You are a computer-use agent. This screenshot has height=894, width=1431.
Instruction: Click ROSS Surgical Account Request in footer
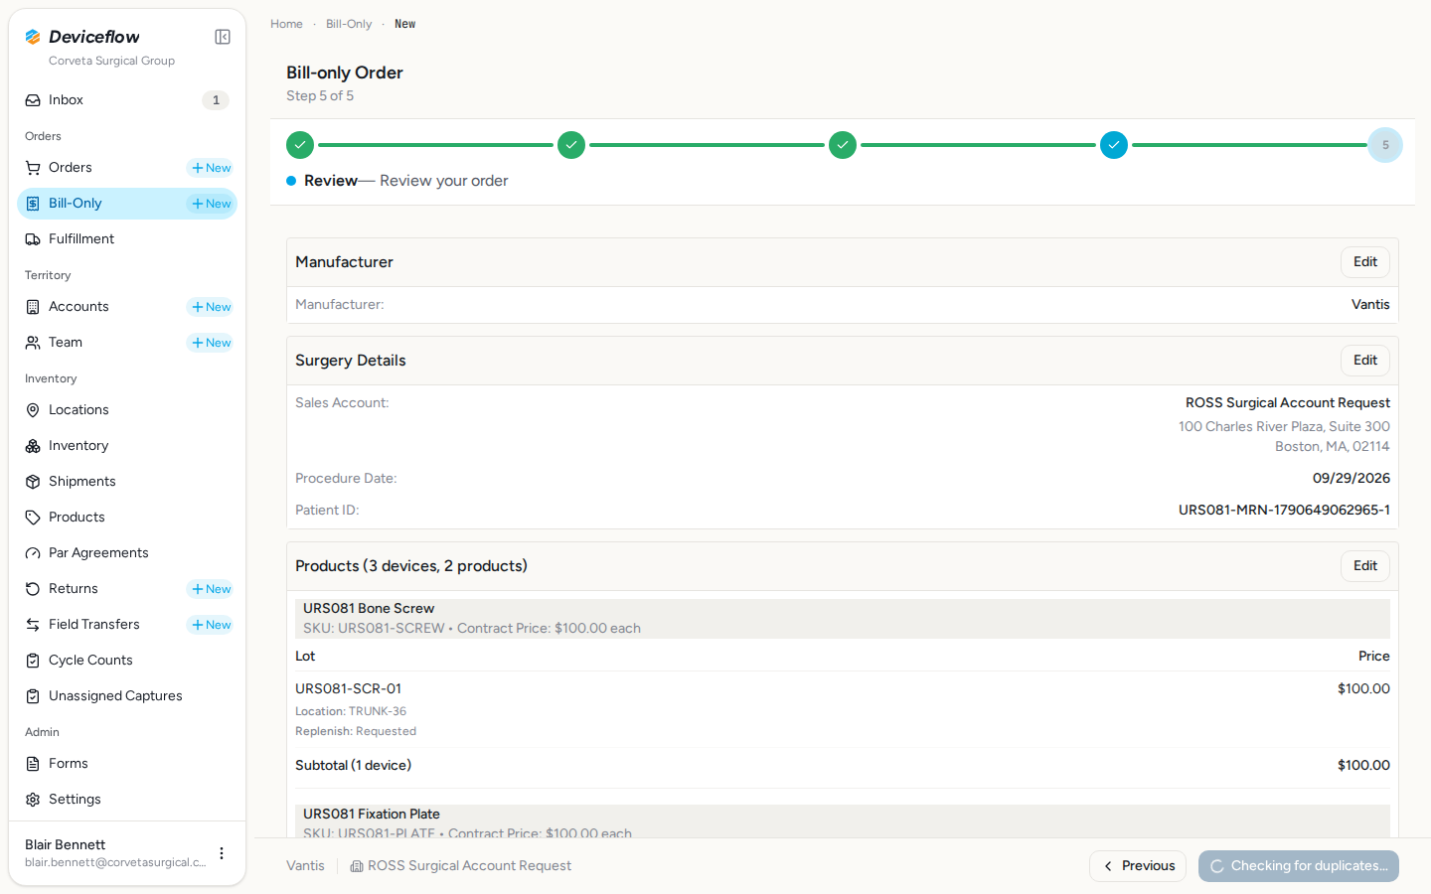tap(469, 866)
